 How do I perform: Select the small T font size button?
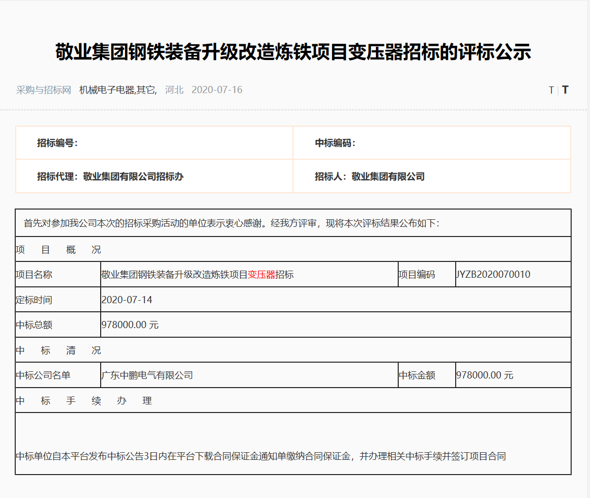(x=551, y=91)
